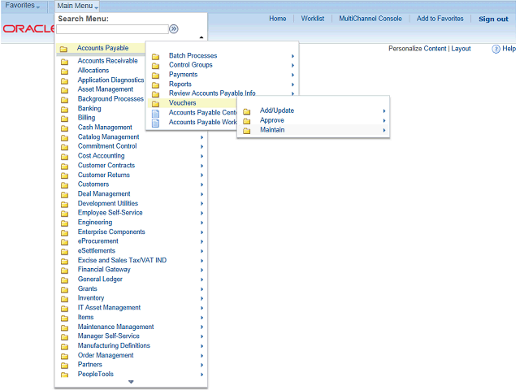Expand the Batch Processes submenu arrow

292,56
